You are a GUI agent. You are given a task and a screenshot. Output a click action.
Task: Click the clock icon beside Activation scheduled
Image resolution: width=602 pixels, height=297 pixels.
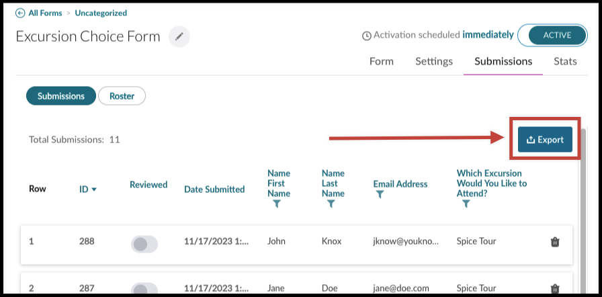[x=367, y=36]
